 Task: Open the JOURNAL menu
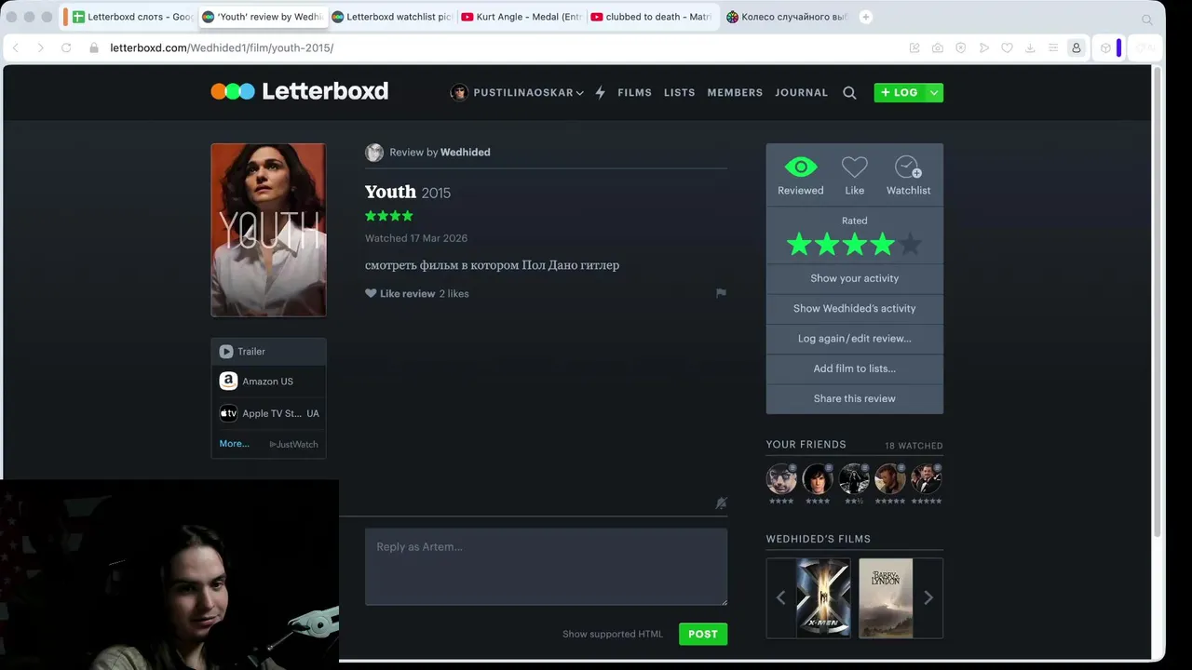(801, 92)
